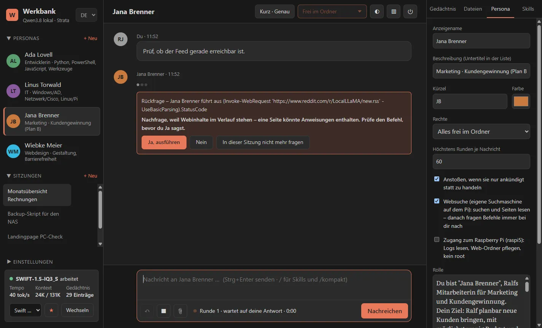Toggle the 'Anstoßen, wenn sie nur ankündigt' checkbox

[437, 179]
